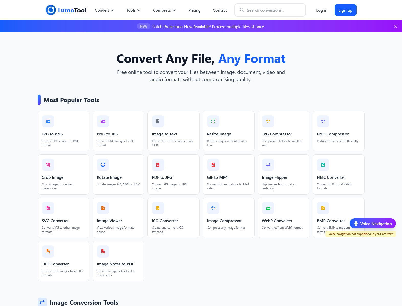Click the LumoTool brand name
This screenshot has width=402, height=306.
72,10
